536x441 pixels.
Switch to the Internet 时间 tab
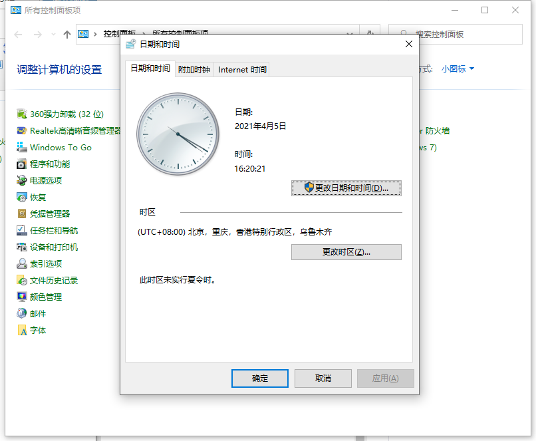click(242, 70)
